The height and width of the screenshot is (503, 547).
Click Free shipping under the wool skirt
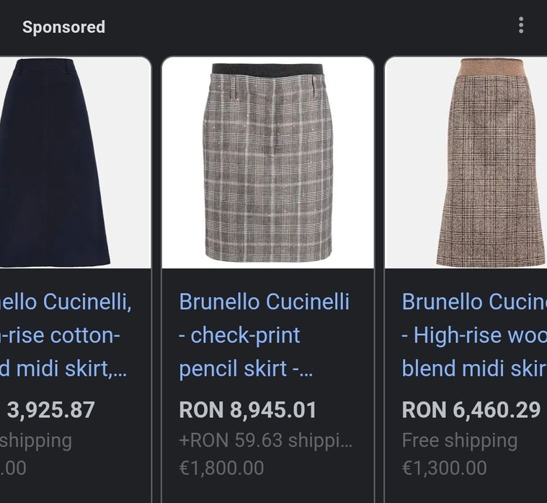tap(459, 440)
